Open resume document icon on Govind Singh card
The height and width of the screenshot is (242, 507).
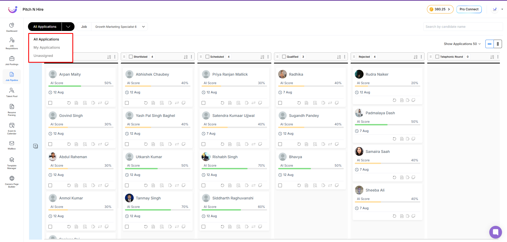tap(76, 144)
